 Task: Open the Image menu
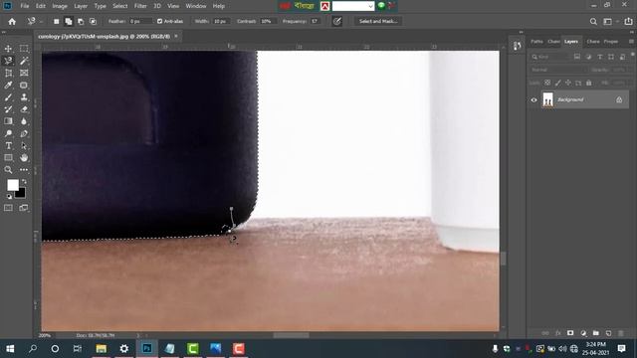[x=60, y=6]
